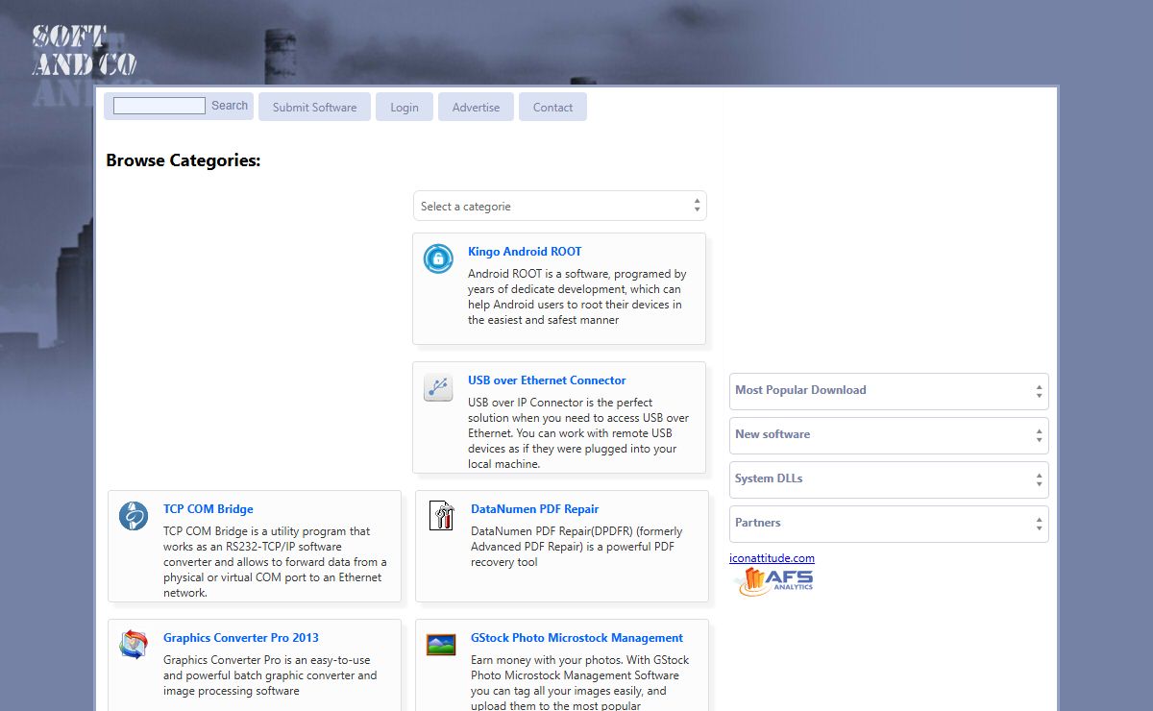Click the Kingo Android ROOT description text

577,297
